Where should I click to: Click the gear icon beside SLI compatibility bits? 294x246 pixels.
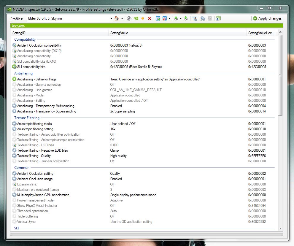tap(14, 67)
